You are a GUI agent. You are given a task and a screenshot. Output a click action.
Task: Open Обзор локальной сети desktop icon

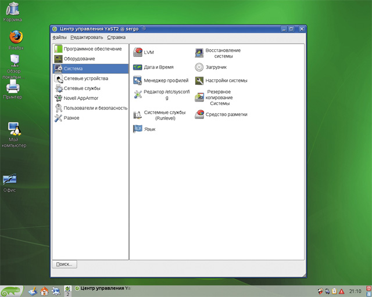tap(14, 66)
